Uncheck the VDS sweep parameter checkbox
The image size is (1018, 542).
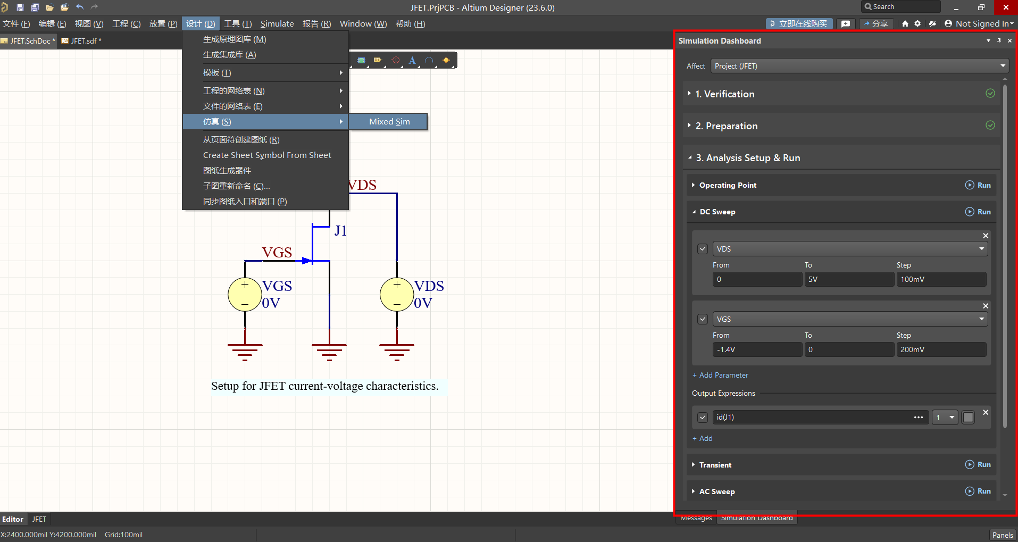tap(703, 249)
